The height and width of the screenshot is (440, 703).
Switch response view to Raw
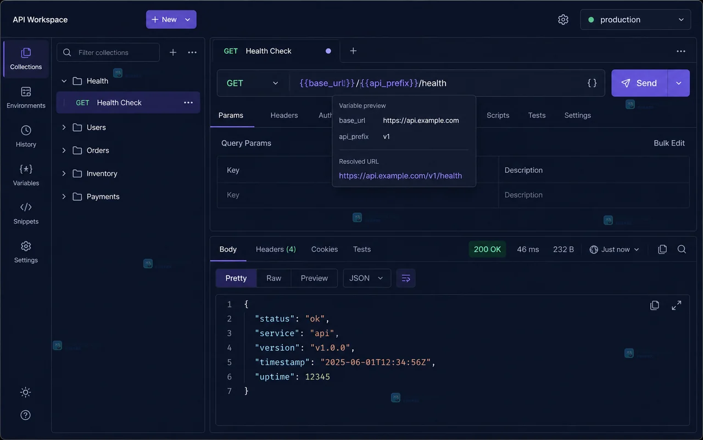click(274, 279)
